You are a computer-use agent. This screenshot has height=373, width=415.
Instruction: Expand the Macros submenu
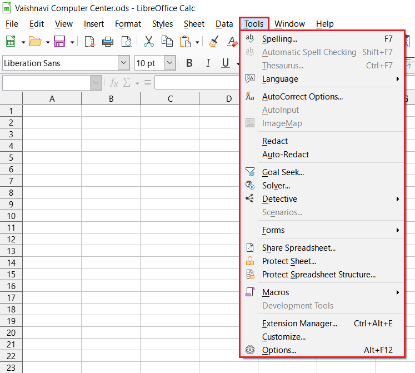(322, 292)
